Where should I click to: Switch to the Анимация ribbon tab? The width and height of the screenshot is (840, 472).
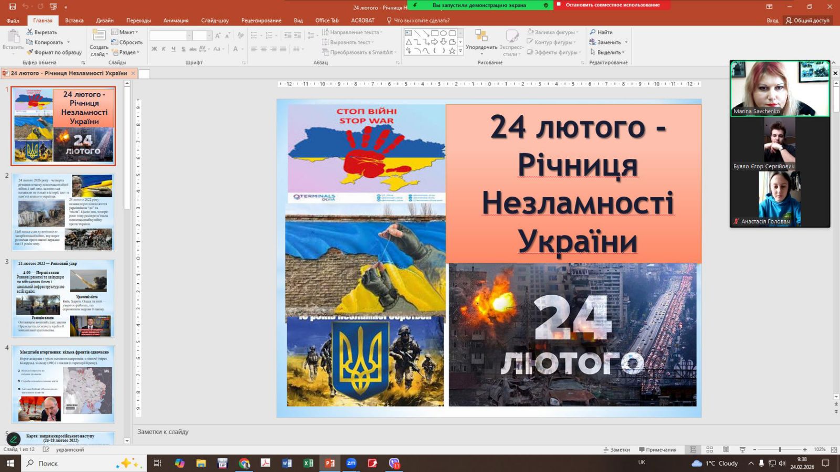(x=175, y=20)
